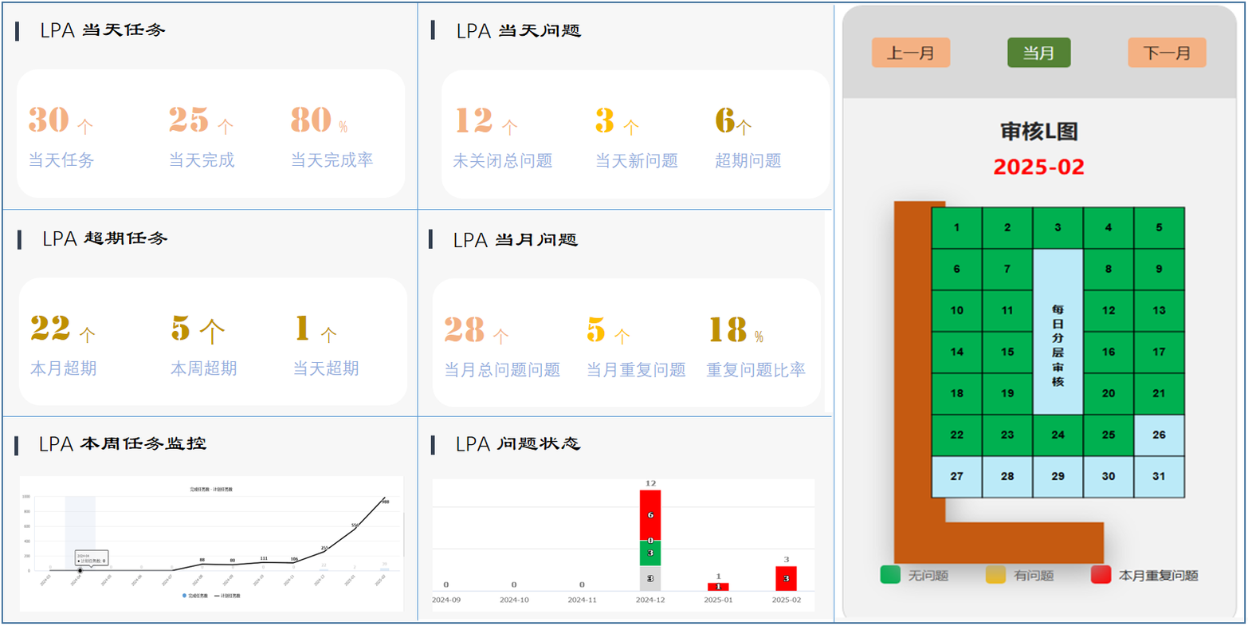The width and height of the screenshot is (1248, 626).
Task: Select day 26 light blue calendar cell
Action: click(x=1159, y=435)
